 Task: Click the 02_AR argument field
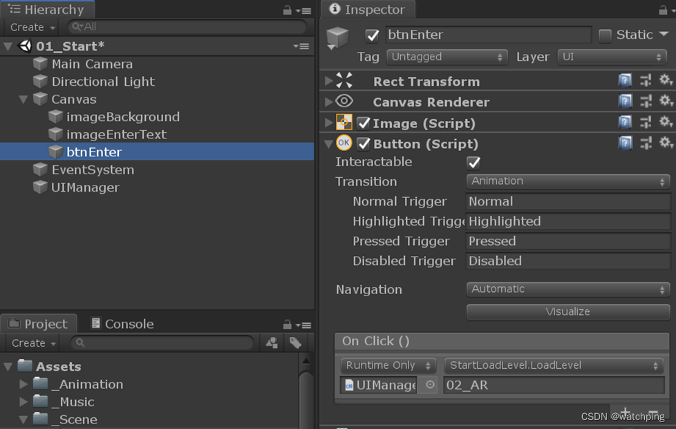coord(554,385)
